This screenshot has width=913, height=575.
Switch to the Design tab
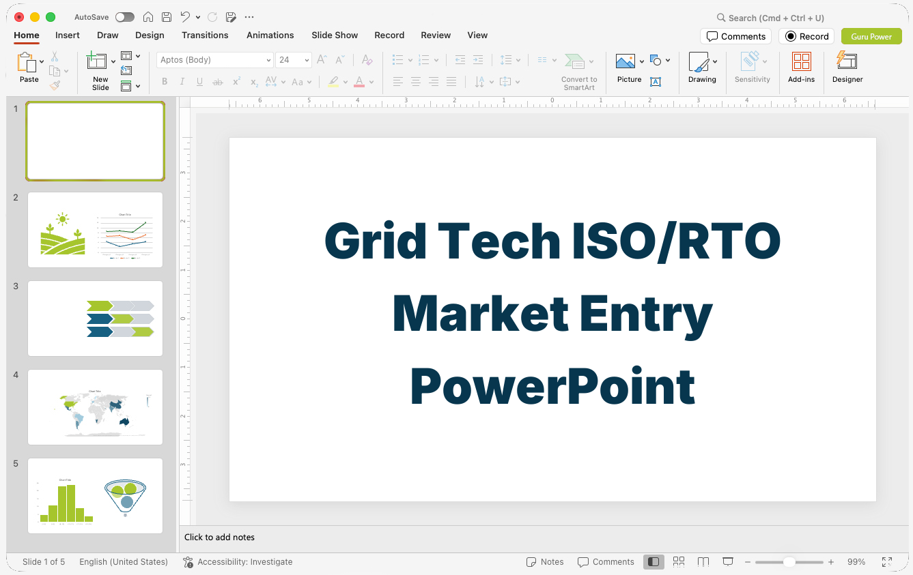coord(150,35)
